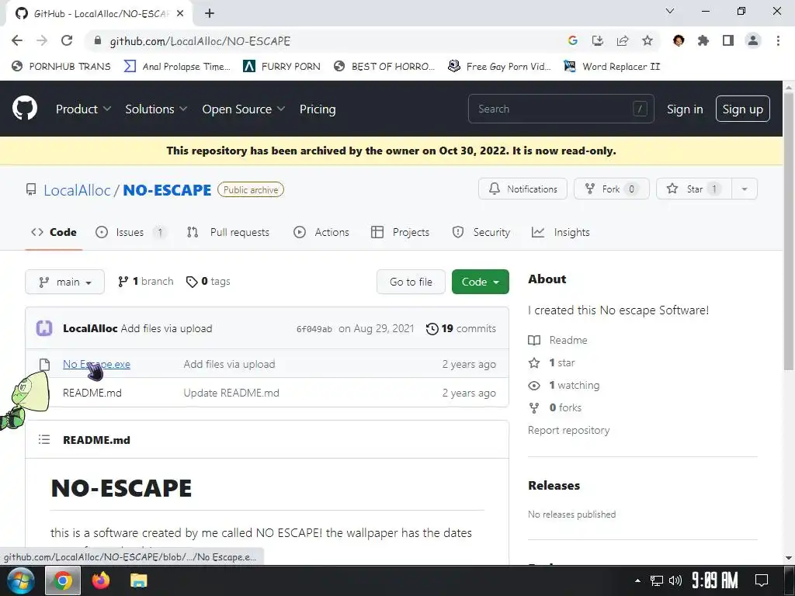View the 1 branch link
795x596 pixels.
[145, 281]
